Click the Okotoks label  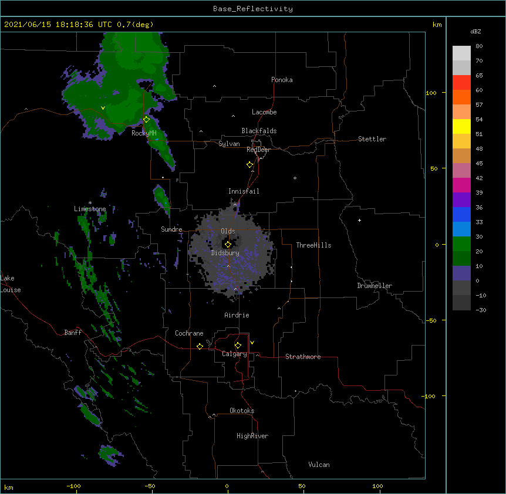tap(242, 411)
